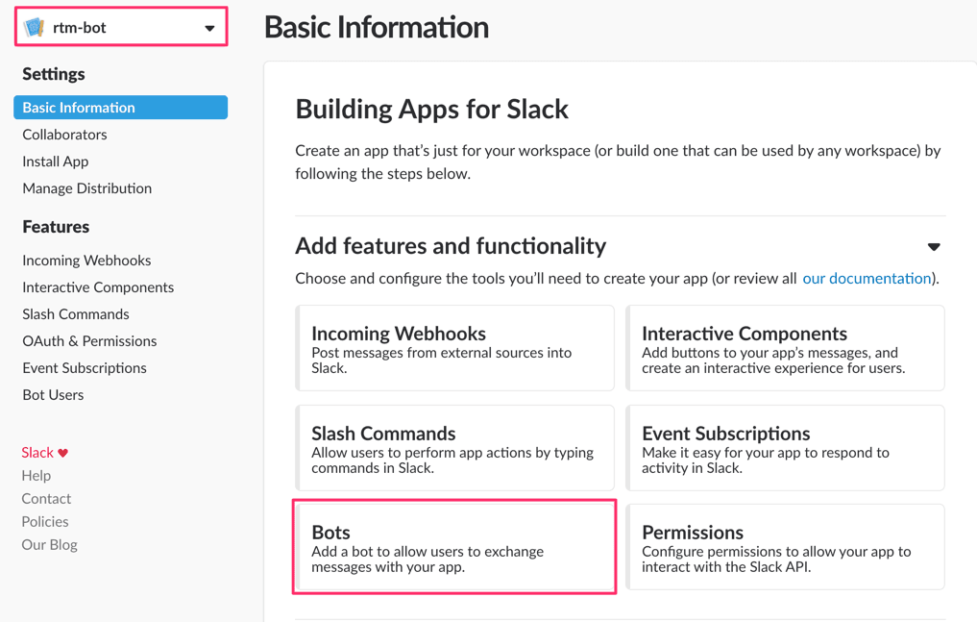Select Event Subscriptions in the sidebar
The height and width of the screenshot is (622, 977).
click(x=85, y=367)
